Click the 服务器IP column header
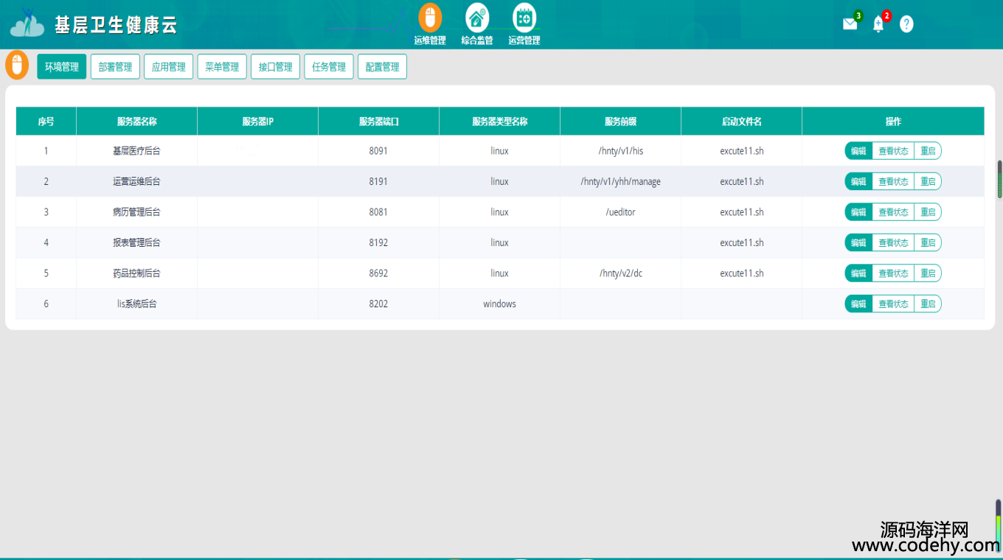1003x560 pixels. (257, 122)
